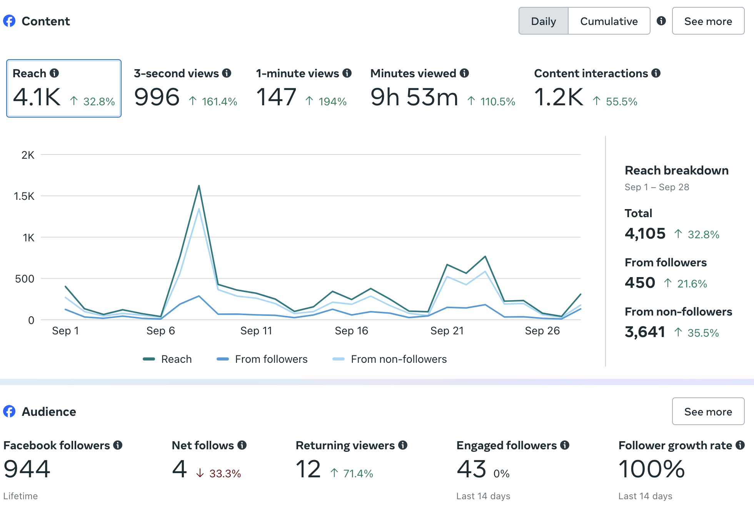Toggle Reach series in chart legend
The height and width of the screenshot is (505, 754).
[167, 359]
